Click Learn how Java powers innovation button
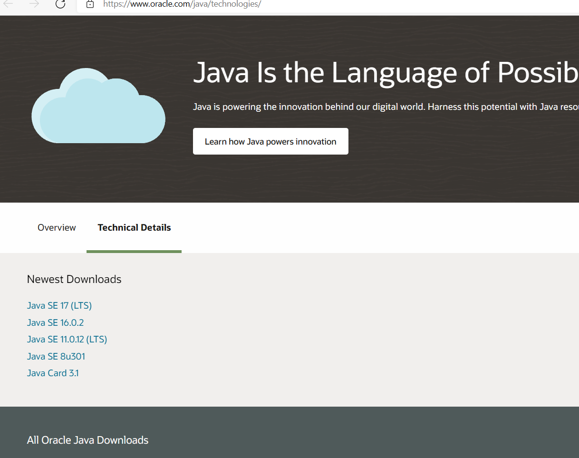Viewport: 579px width, 458px height. point(270,141)
